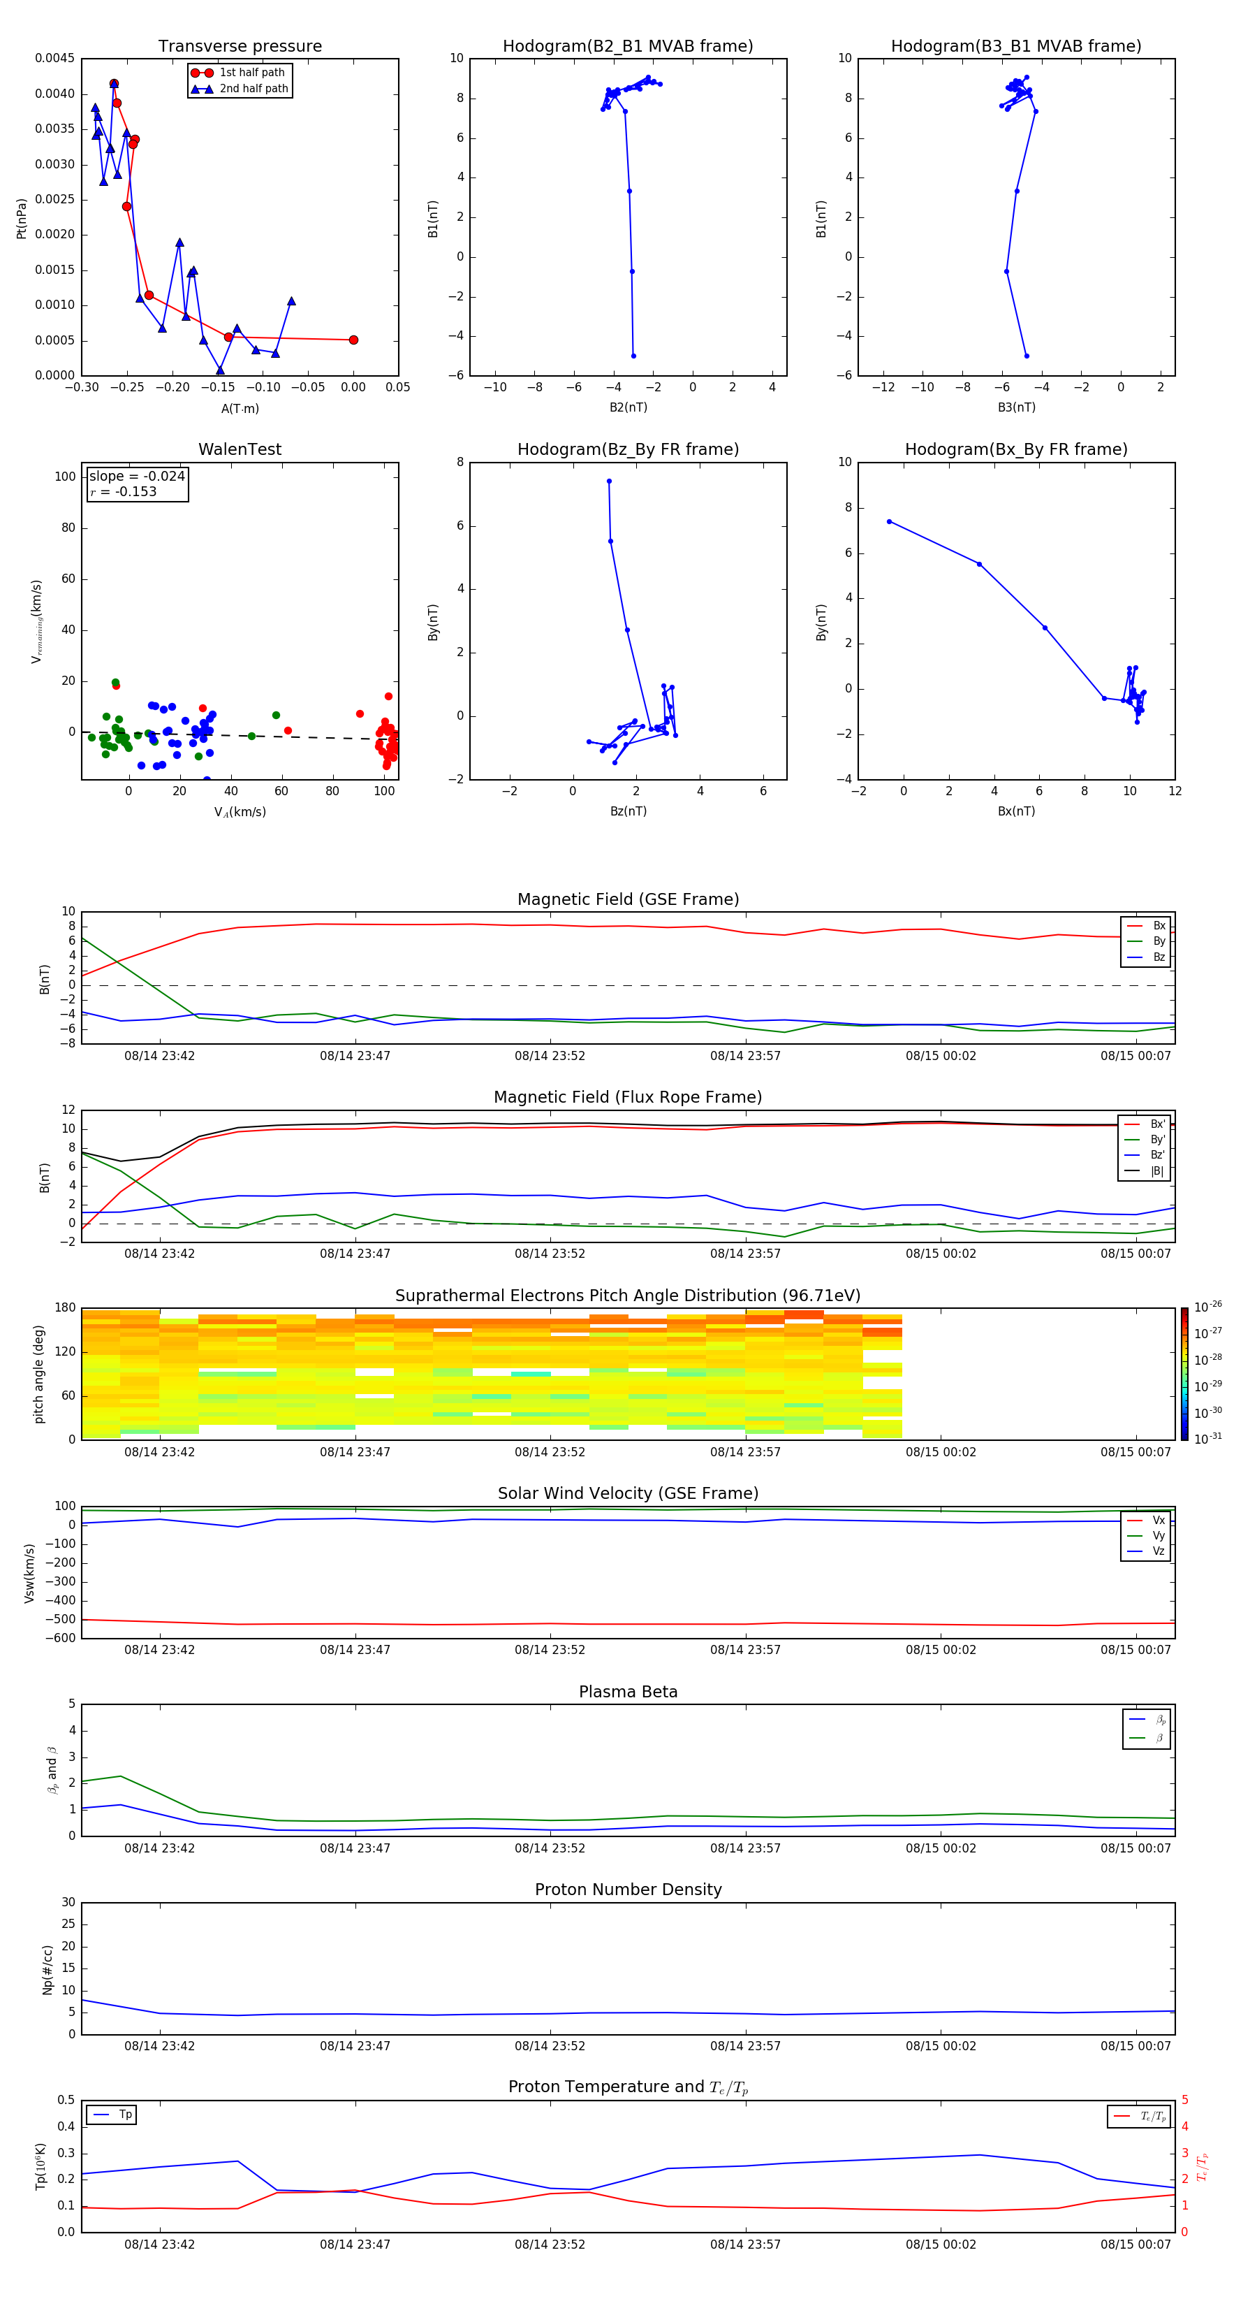Select the Bx' entry in Flux Rope legend

1145,1124
